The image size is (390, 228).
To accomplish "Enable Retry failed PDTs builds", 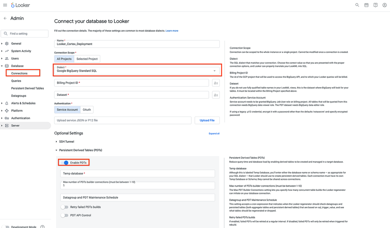I will pyautogui.click(x=64, y=207).
